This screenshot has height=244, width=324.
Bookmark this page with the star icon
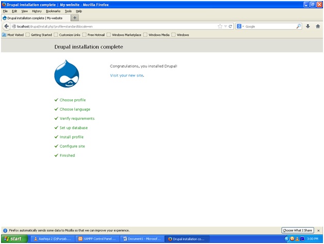[220, 26]
